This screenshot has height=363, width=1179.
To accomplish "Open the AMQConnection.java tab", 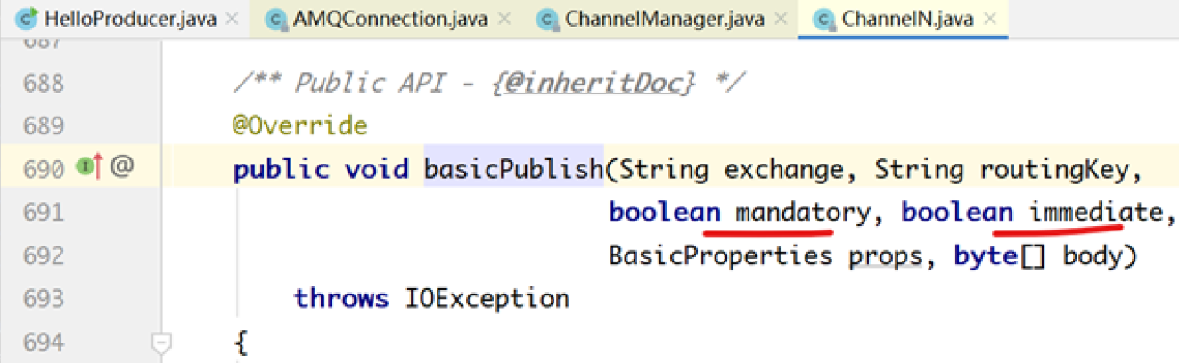I will (x=390, y=18).
